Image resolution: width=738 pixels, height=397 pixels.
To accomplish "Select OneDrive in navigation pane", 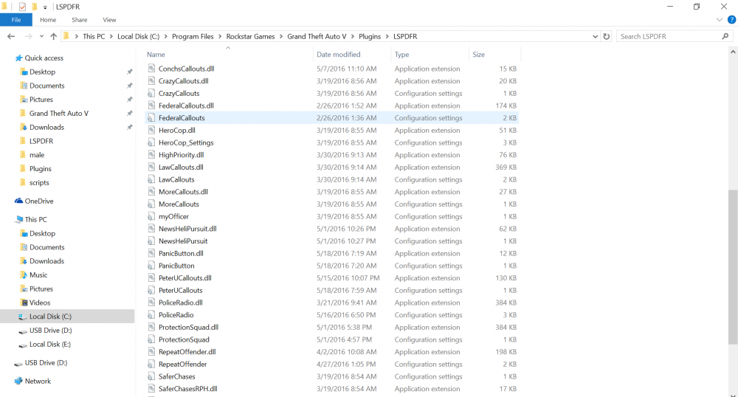I will coord(39,201).
